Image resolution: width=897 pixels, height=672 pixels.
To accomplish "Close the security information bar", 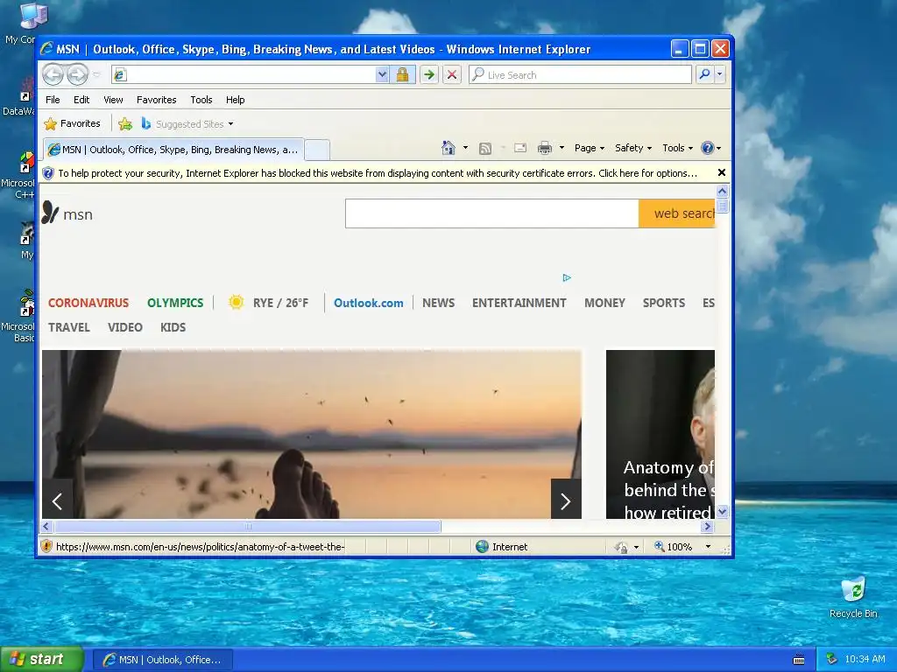I will (x=722, y=172).
